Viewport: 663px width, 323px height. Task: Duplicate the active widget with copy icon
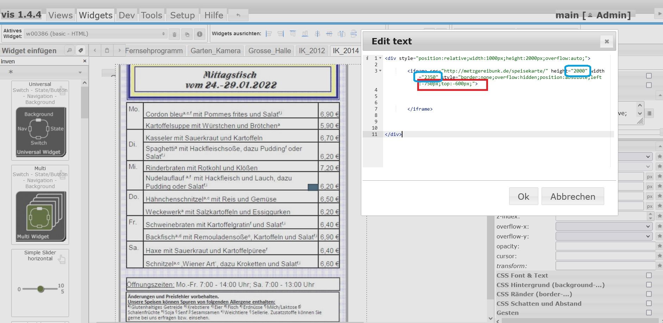187,34
